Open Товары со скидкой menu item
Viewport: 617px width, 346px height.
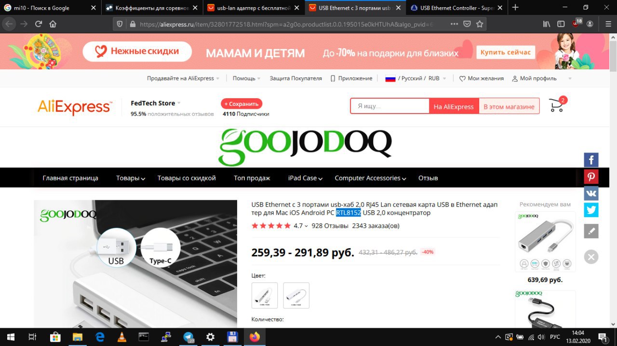pos(187,178)
